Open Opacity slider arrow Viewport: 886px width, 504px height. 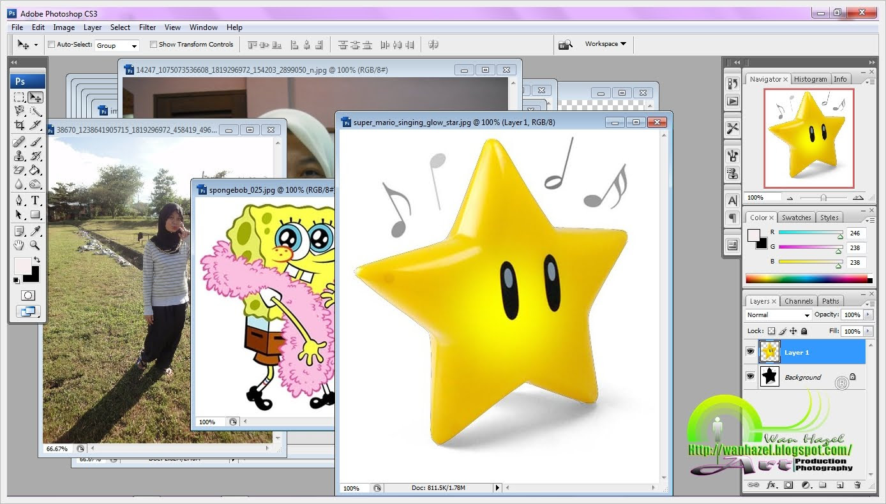coord(867,315)
